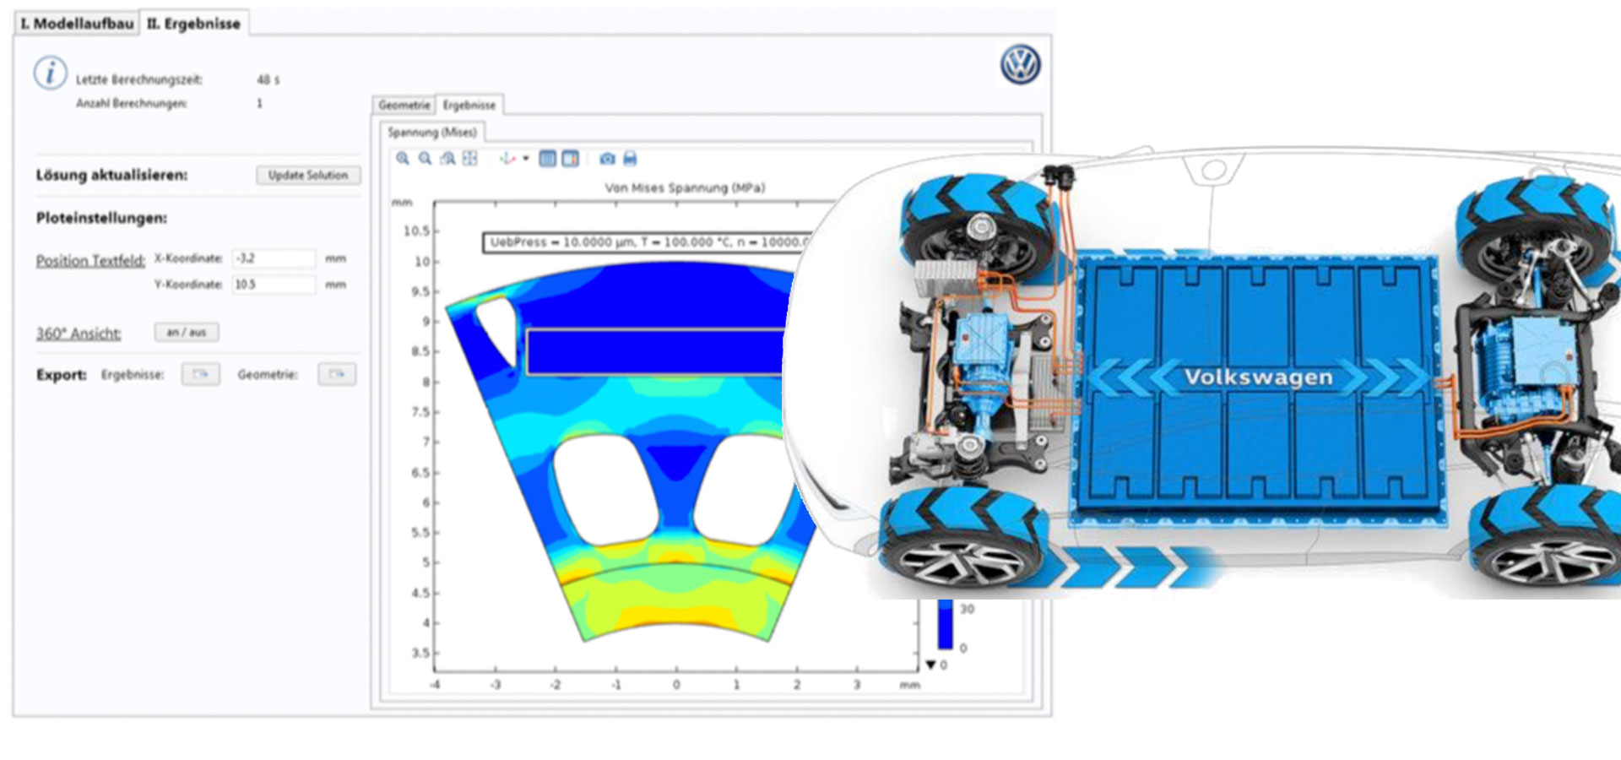Click the 360° Ansicht label

79,334
